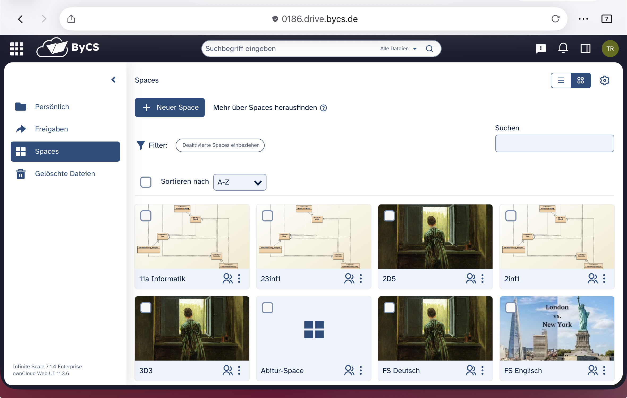Image resolution: width=627 pixels, height=398 pixels.
Task: Open the A-Z sort dropdown
Action: coord(240,182)
